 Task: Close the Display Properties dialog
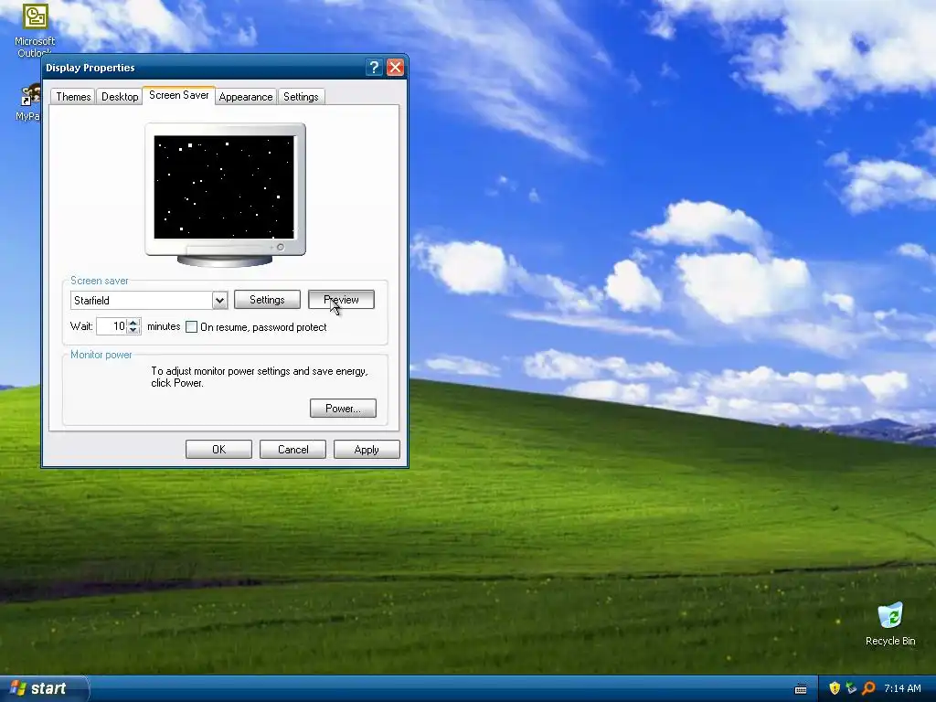tap(395, 68)
